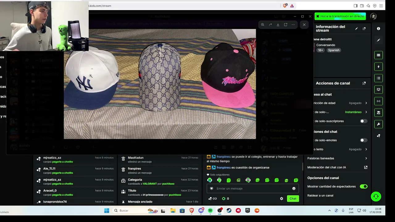
Task: Open the emoji picker in chat input
Action: (294, 188)
